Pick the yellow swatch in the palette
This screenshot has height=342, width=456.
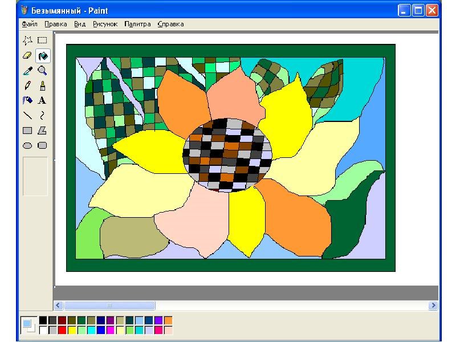[x=72, y=330]
